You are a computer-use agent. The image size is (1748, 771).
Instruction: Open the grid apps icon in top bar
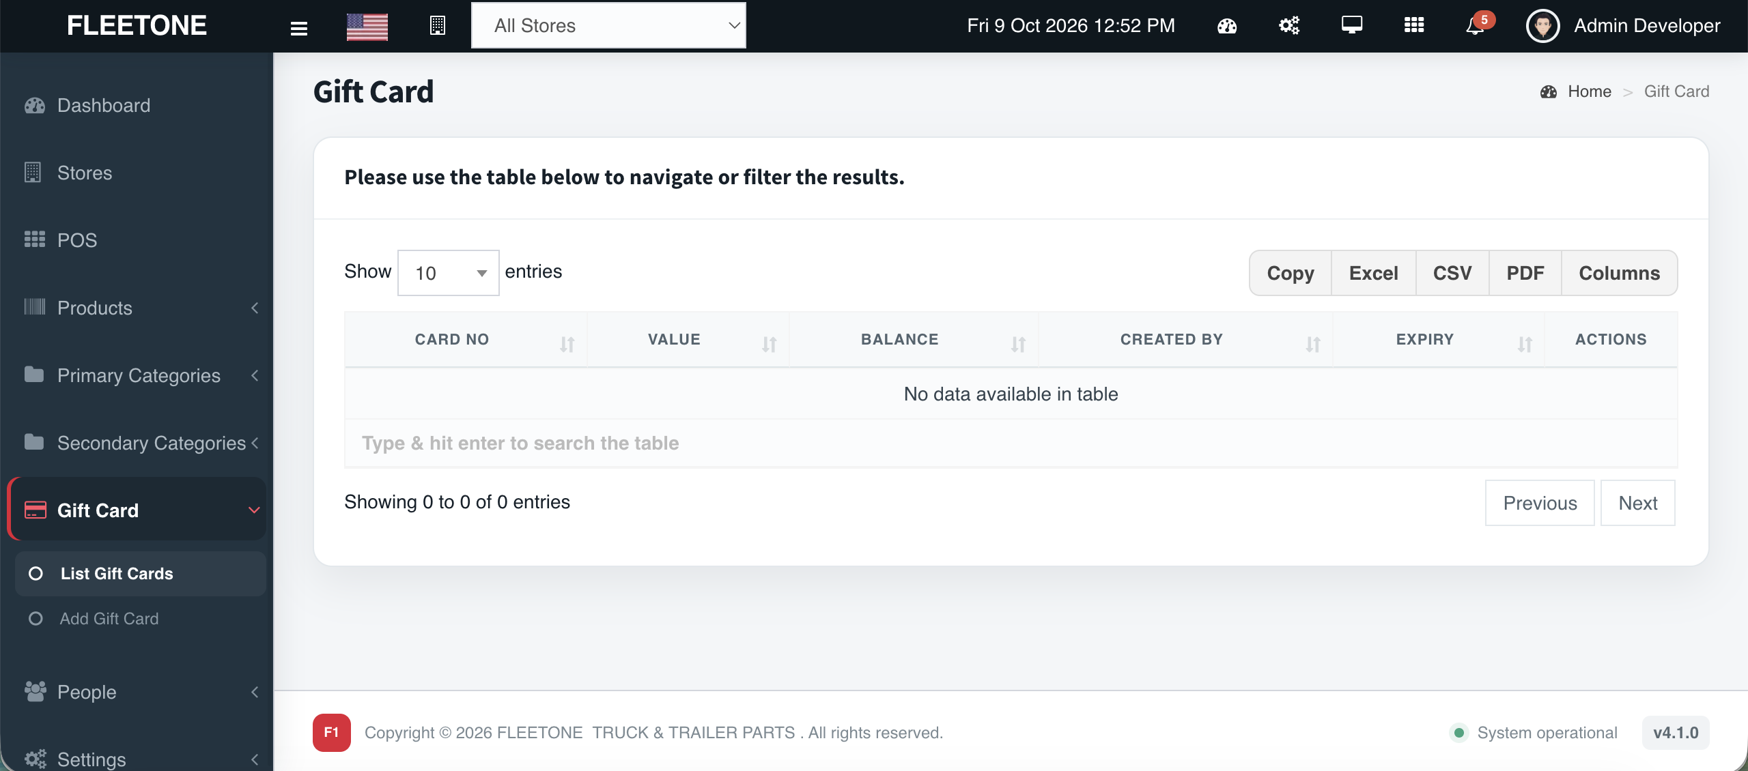(x=1413, y=25)
